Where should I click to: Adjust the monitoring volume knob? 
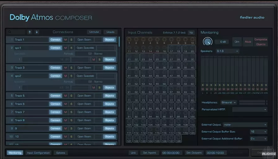click(x=208, y=42)
